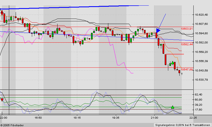
Task: Click the 22:25 time axis label
Action: (193, 118)
